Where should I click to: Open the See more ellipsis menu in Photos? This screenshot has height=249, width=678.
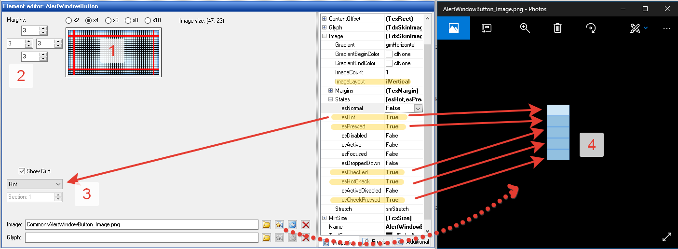(x=667, y=28)
